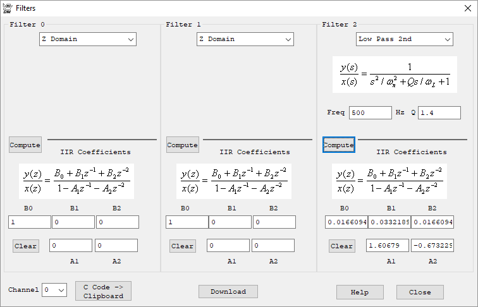Clear the Filter 2 coefficients
This screenshot has height=307, width=478.
pyautogui.click(x=342, y=246)
